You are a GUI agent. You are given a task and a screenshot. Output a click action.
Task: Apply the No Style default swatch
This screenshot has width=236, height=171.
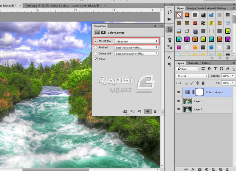pos(179,15)
